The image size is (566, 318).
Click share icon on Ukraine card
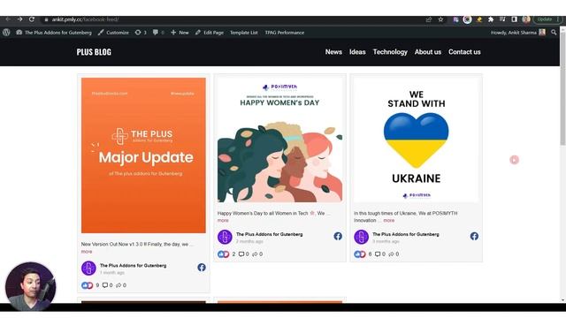coord(391,254)
